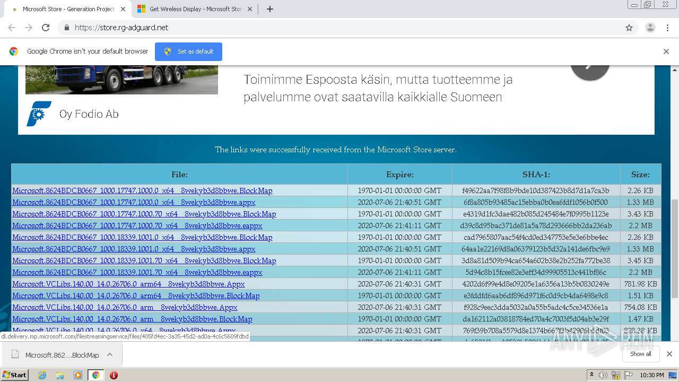Select the 781.98 KB size cell
Image resolution: width=679 pixels, height=382 pixels.
pyautogui.click(x=640, y=284)
